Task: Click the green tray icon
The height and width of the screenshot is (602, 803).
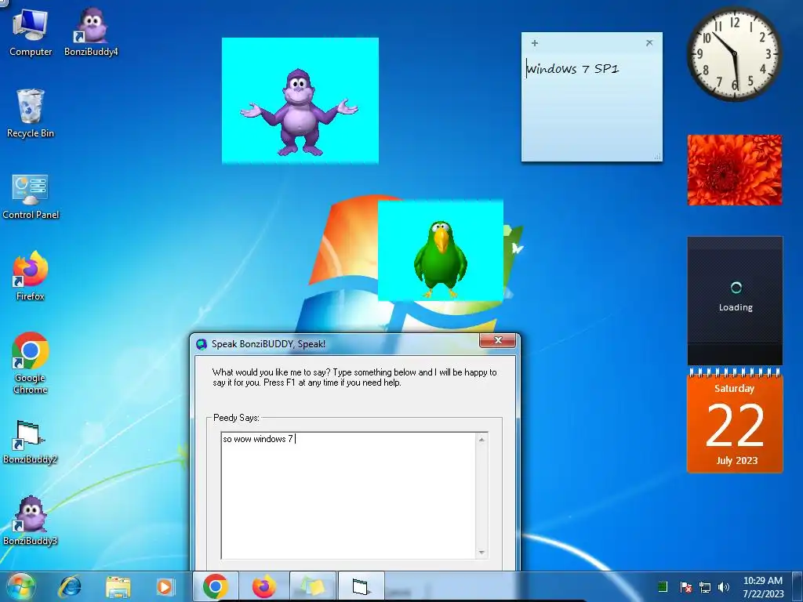Action: tap(662, 586)
